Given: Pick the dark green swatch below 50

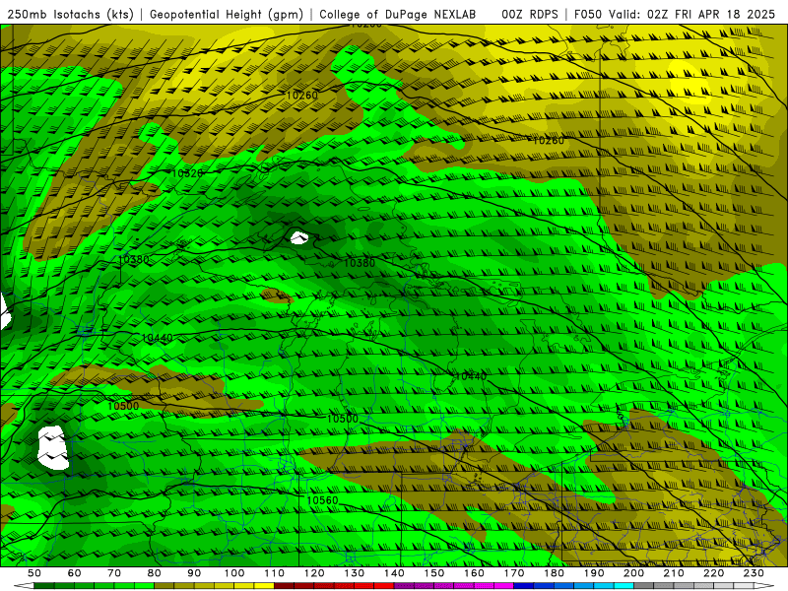Looking at the screenshot, I should point(43,586).
